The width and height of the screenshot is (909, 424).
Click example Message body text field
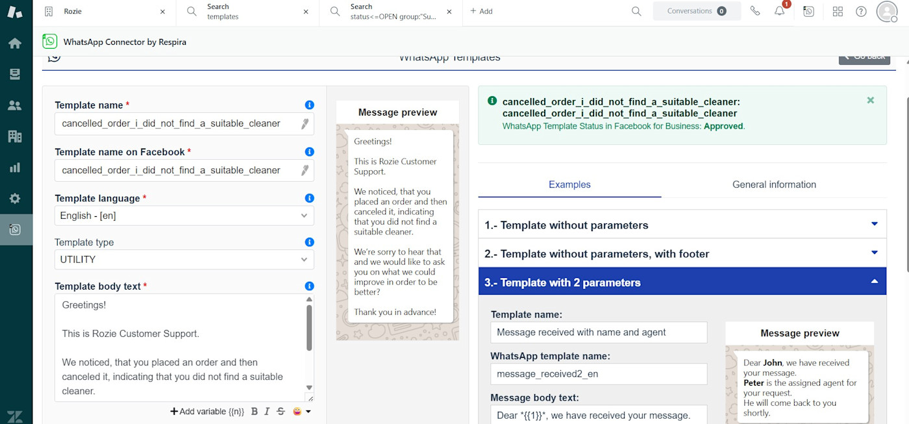tap(599, 415)
